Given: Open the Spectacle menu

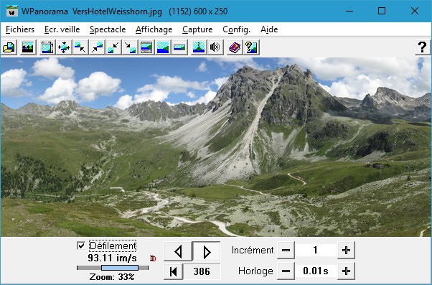Looking at the screenshot, I should tap(108, 29).
